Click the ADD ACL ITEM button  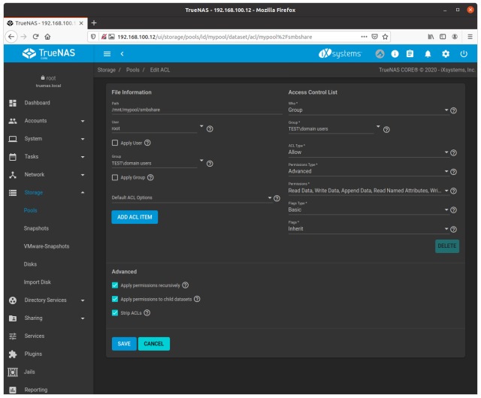coord(135,217)
